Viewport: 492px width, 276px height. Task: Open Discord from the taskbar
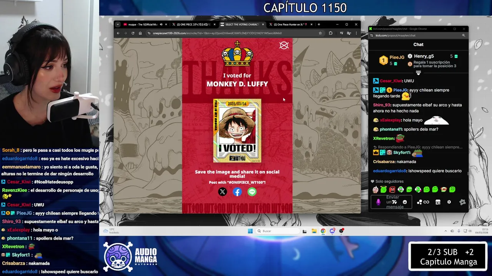[x=332, y=231]
